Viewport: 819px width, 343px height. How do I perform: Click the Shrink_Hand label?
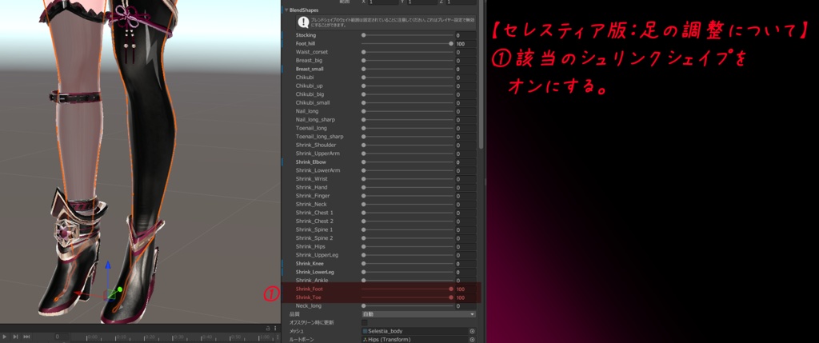pos(312,187)
